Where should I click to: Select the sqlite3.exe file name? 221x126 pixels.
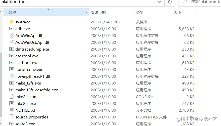click(25, 124)
